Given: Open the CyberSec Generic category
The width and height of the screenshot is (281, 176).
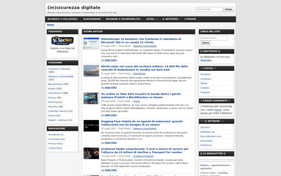Looking at the screenshot, I should pyautogui.click(x=58, y=111).
